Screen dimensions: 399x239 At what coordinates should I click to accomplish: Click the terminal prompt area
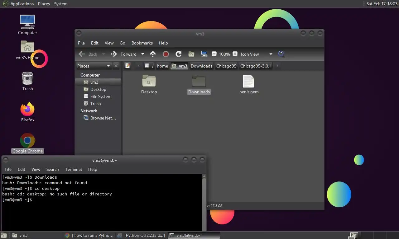pos(102,202)
